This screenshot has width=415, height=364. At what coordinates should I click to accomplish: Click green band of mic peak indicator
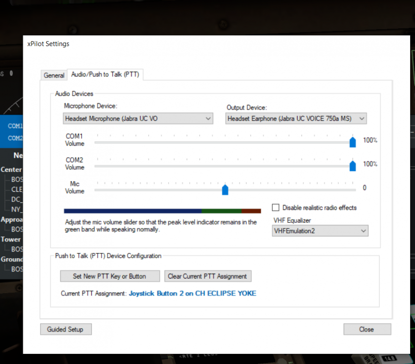click(x=221, y=211)
